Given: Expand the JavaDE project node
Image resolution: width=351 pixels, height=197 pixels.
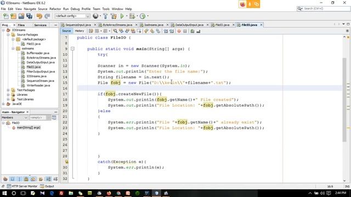Looking at the screenshot, I should point(3,104).
